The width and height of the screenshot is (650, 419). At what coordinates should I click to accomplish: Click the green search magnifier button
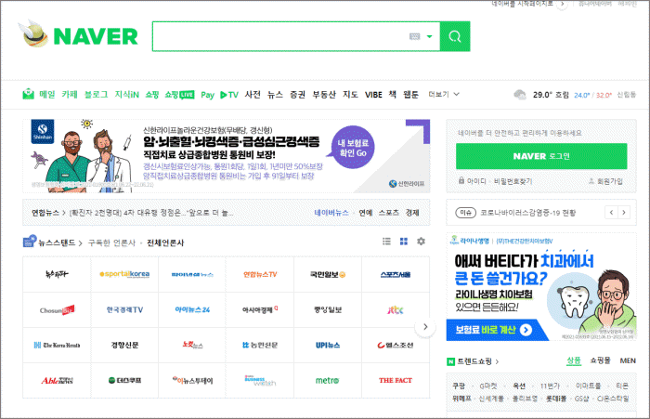click(x=455, y=36)
